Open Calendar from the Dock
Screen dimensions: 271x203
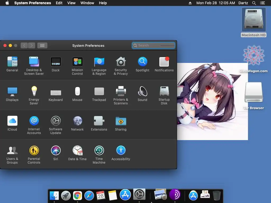(101, 196)
